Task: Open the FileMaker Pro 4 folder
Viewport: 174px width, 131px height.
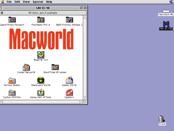Action: (41, 20)
